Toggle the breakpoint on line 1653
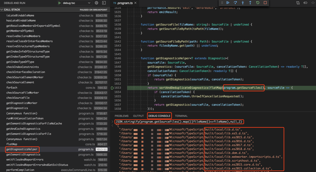 click(x=112, y=88)
